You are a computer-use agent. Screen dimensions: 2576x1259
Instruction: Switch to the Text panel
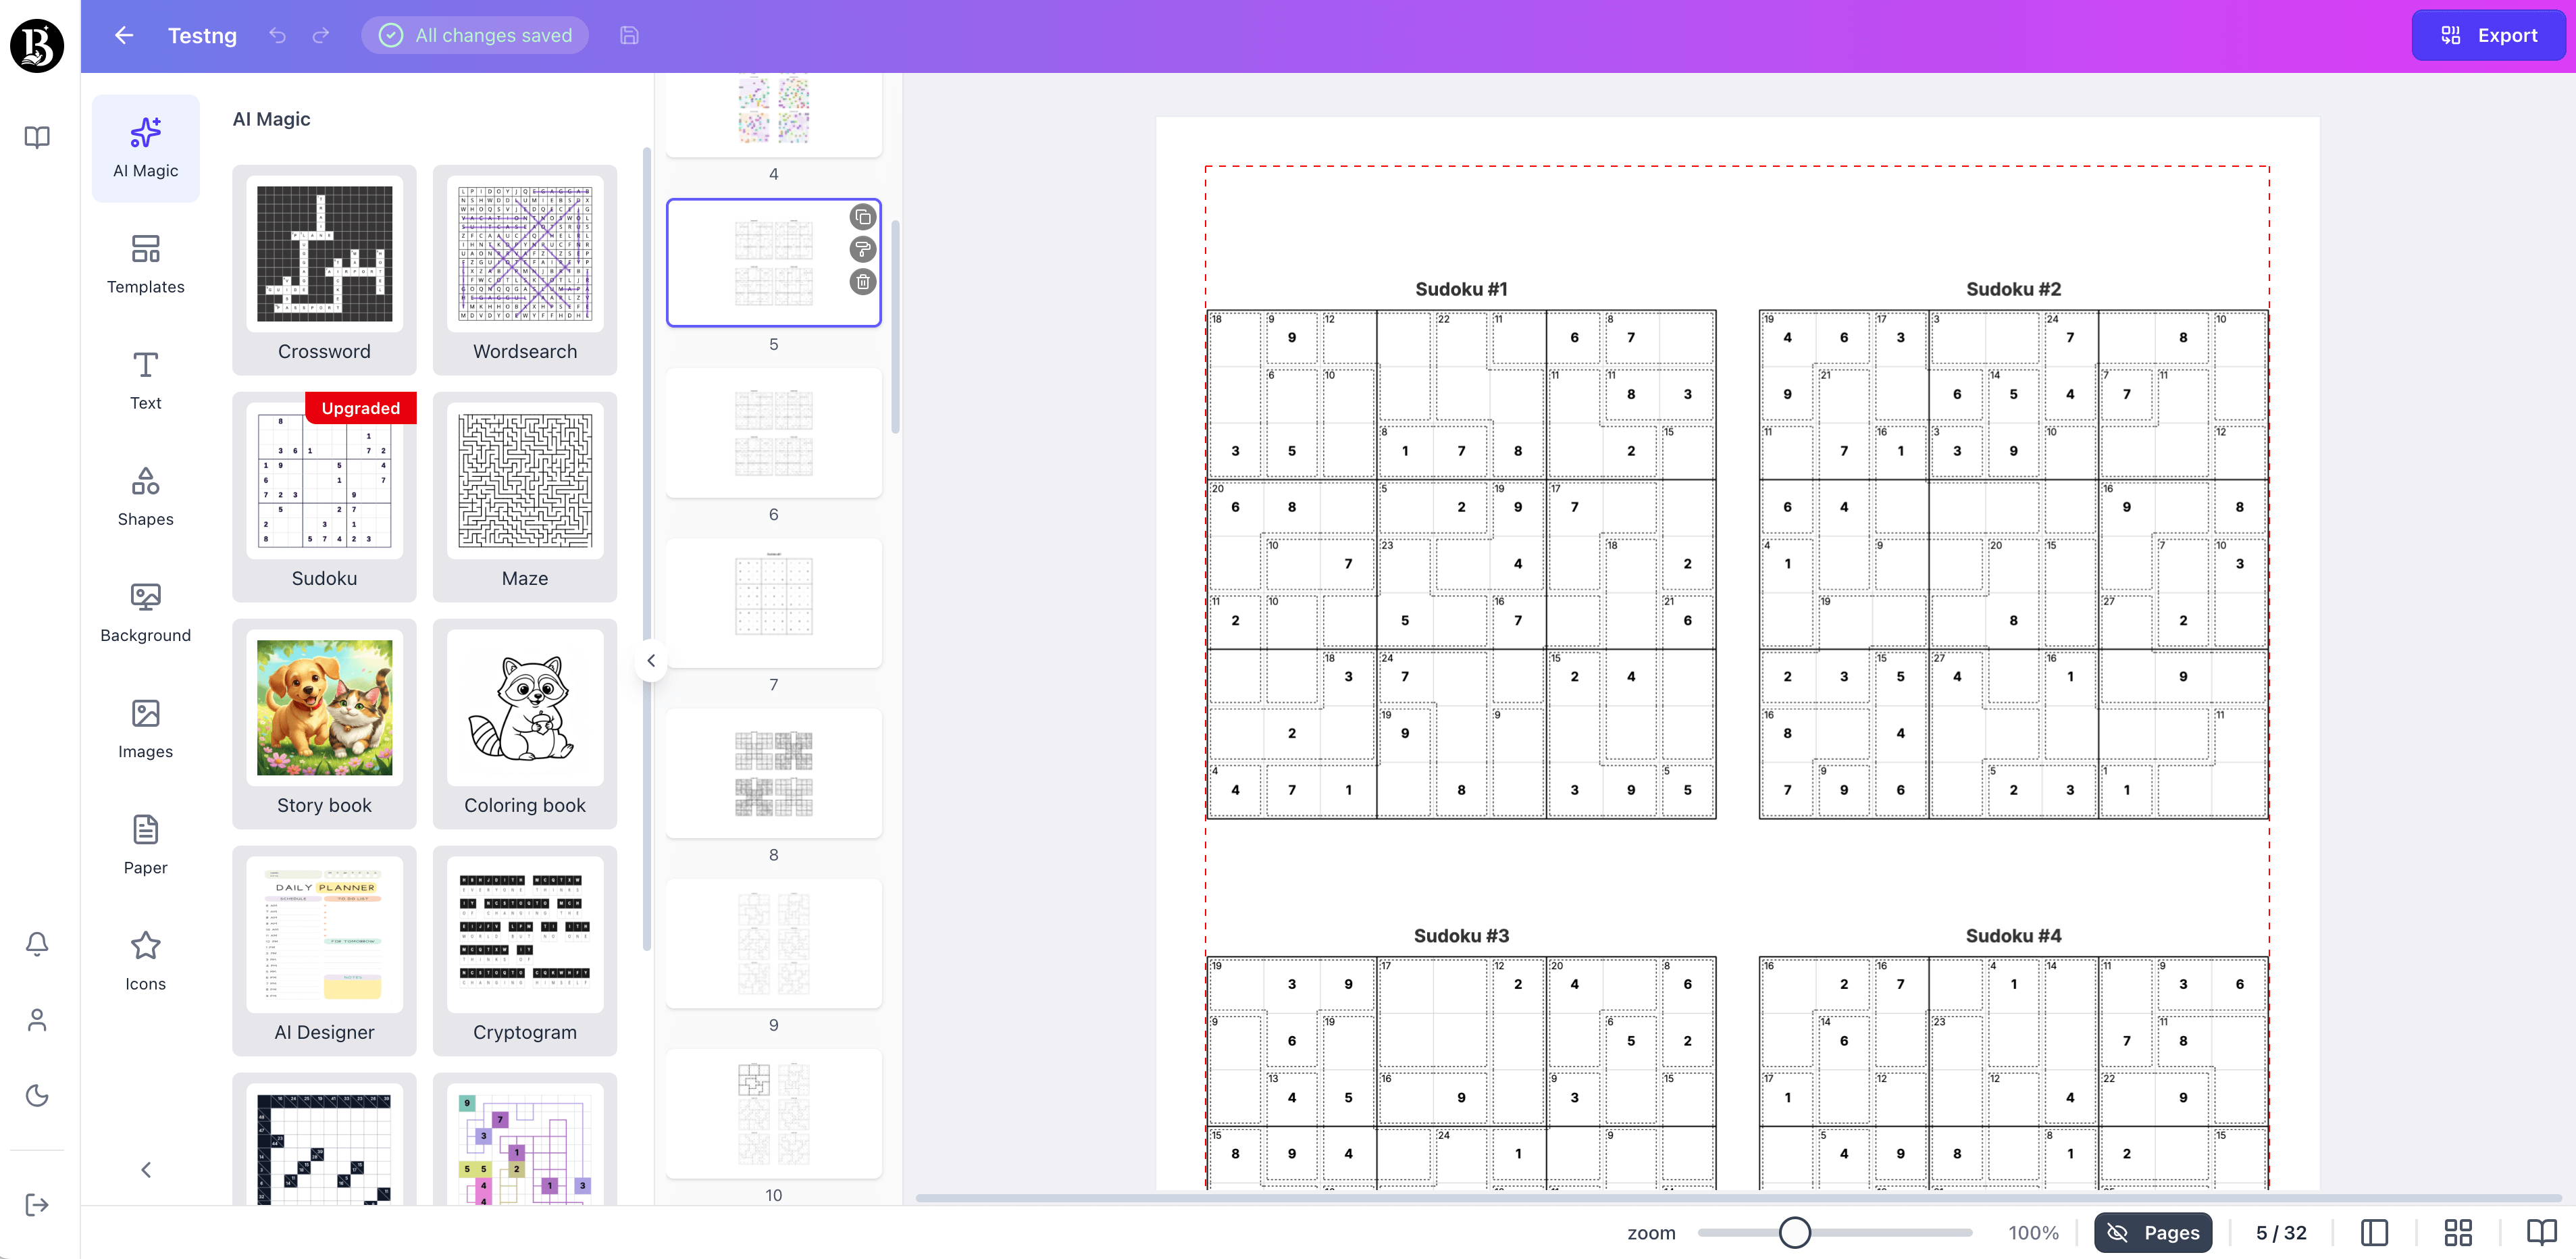point(145,380)
